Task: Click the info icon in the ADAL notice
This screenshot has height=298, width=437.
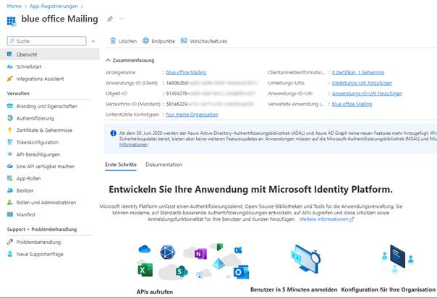Action: point(113,133)
